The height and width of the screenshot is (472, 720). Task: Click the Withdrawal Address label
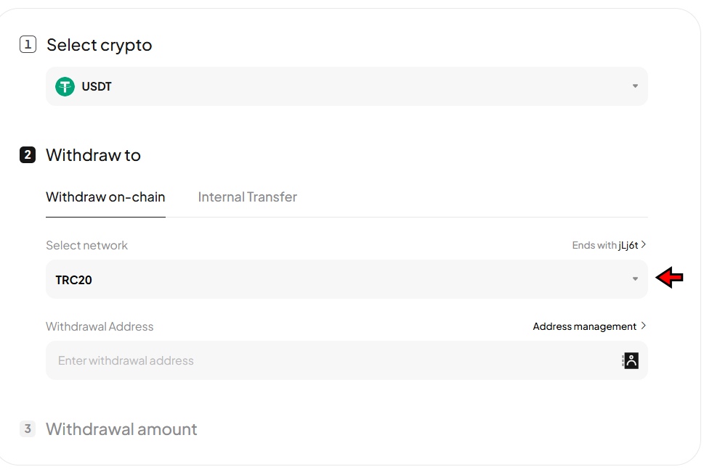pyautogui.click(x=99, y=326)
